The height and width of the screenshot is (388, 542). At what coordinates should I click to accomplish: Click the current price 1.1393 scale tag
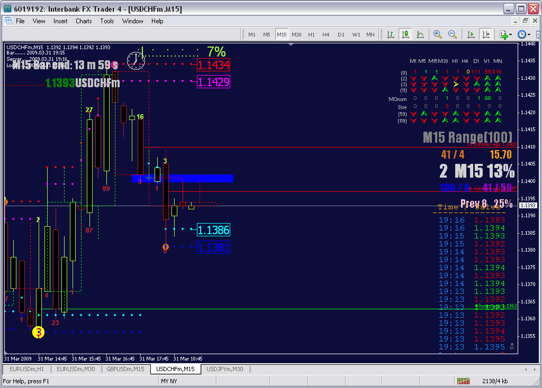[528, 206]
